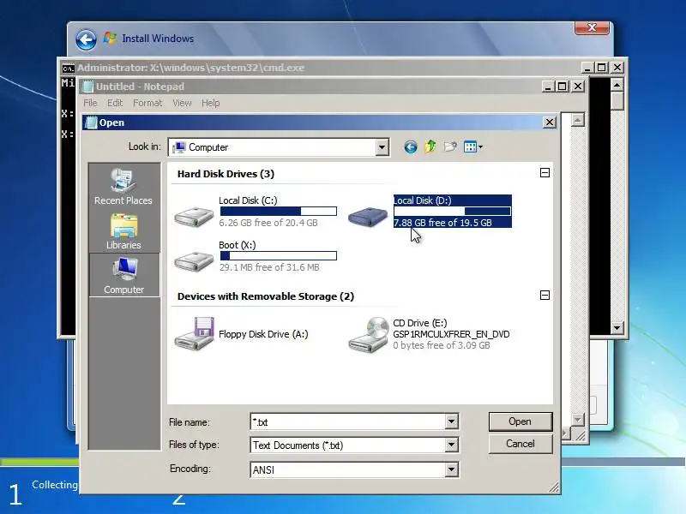Open Libraries in the sidebar
Screen dimensions: 686x514
pyautogui.click(x=123, y=231)
